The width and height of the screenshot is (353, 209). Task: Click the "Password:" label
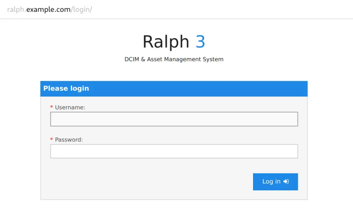69,140
